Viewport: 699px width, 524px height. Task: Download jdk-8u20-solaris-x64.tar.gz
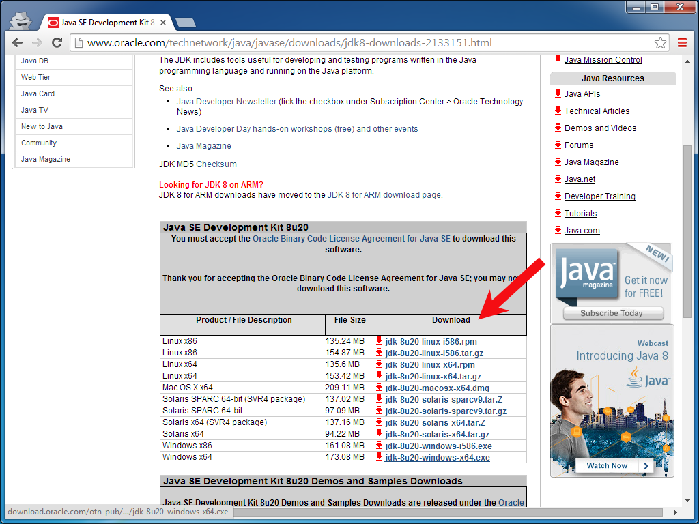(438, 435)
